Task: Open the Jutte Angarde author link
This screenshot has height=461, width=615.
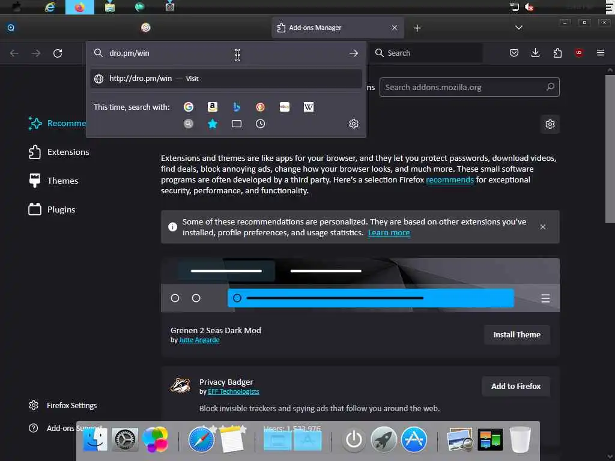Action: point(199,340)
